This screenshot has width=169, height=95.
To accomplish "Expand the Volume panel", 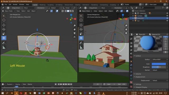I will [x=138, y=74].
